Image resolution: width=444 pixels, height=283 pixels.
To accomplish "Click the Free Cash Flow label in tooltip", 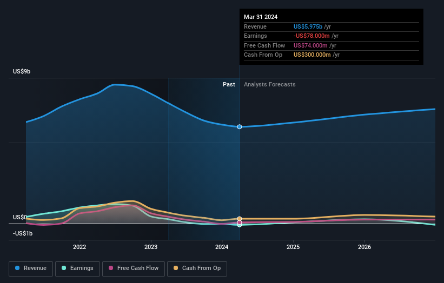I will pos(264,45).
